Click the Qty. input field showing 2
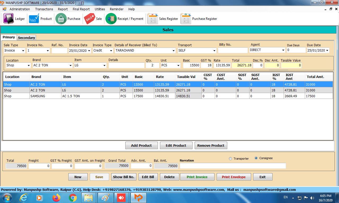The image size is (339, 203). tap(152, 65)
